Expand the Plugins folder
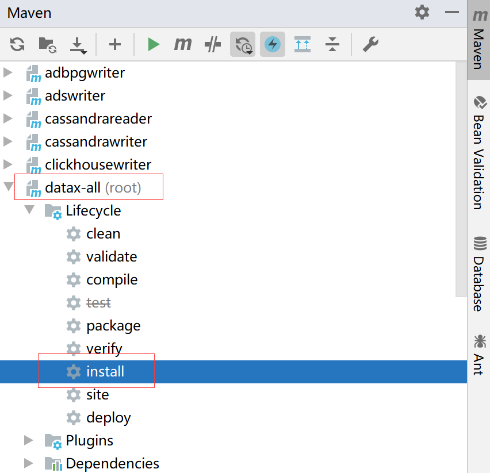Screen dimensions: 490x473 point(28,440)
